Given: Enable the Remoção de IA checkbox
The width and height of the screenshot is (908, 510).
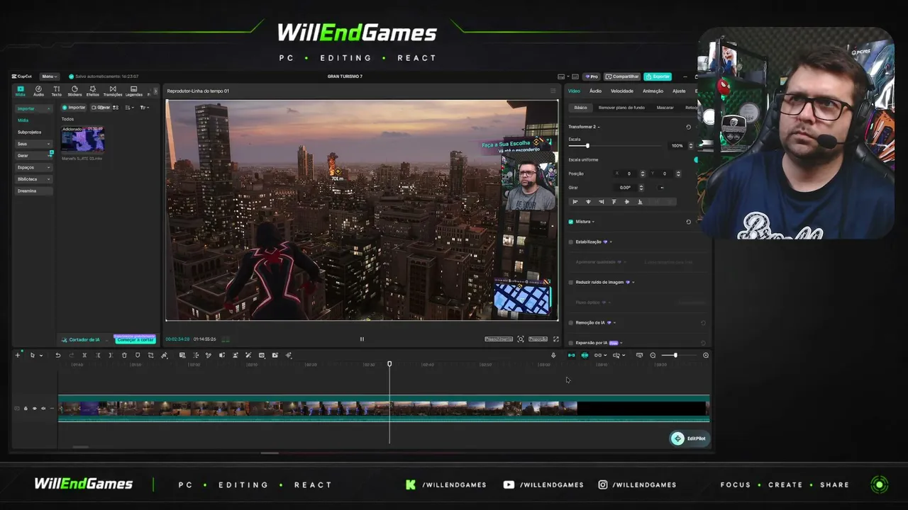Looking at the screenshot, I should (571, 322).
